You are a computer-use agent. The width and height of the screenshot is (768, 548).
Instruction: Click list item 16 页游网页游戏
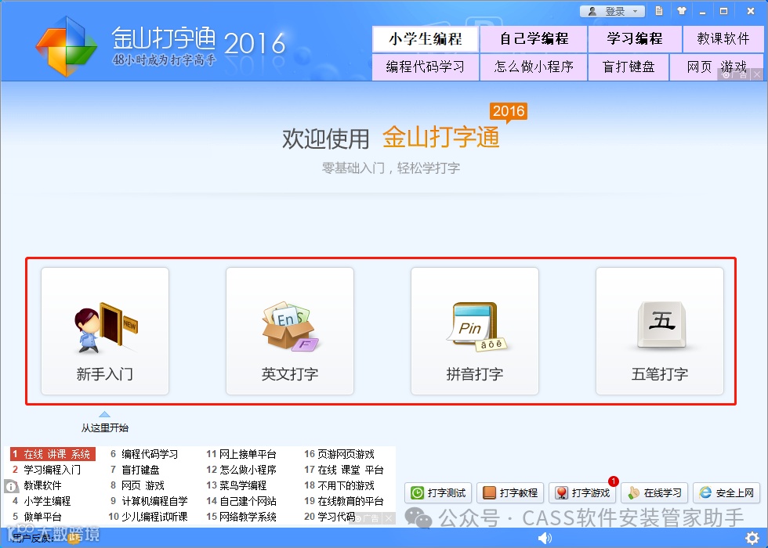point(339,454)
